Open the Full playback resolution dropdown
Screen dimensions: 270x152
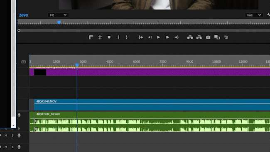coord(254,15)
